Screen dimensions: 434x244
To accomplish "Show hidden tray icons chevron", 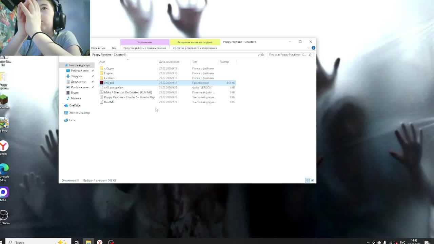I will pyautogui.click(x=368, y=242).
